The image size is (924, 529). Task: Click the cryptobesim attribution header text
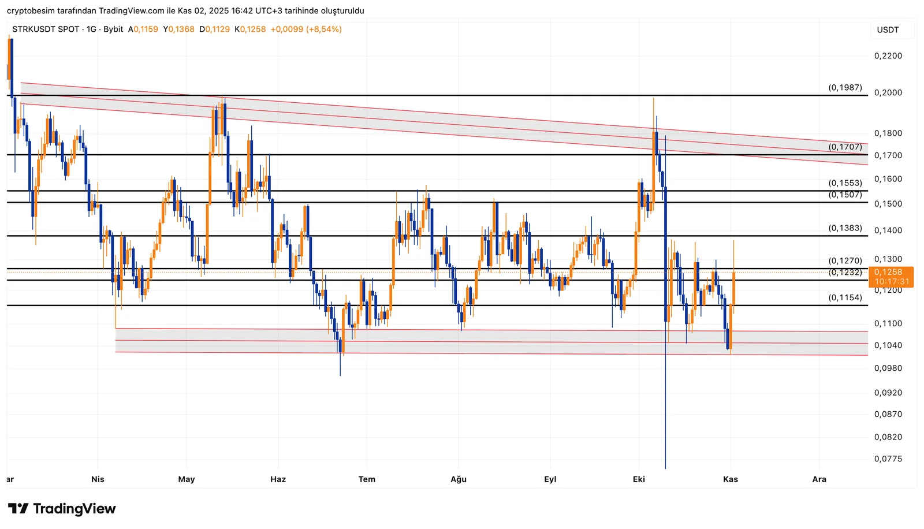coord(185,11)
